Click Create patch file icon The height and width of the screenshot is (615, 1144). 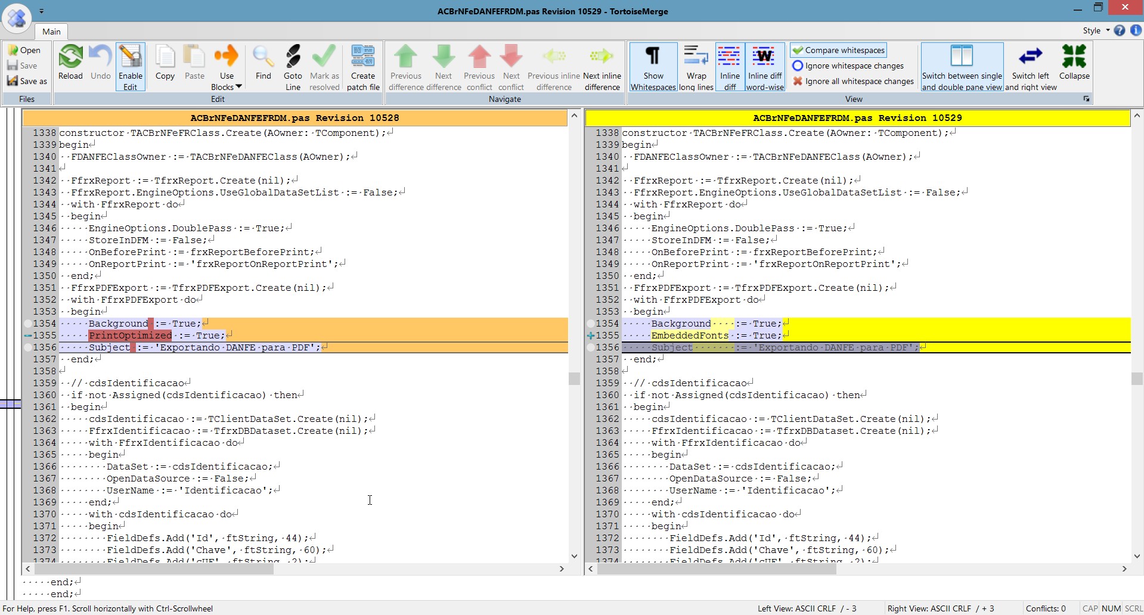[x=363, y=67]
